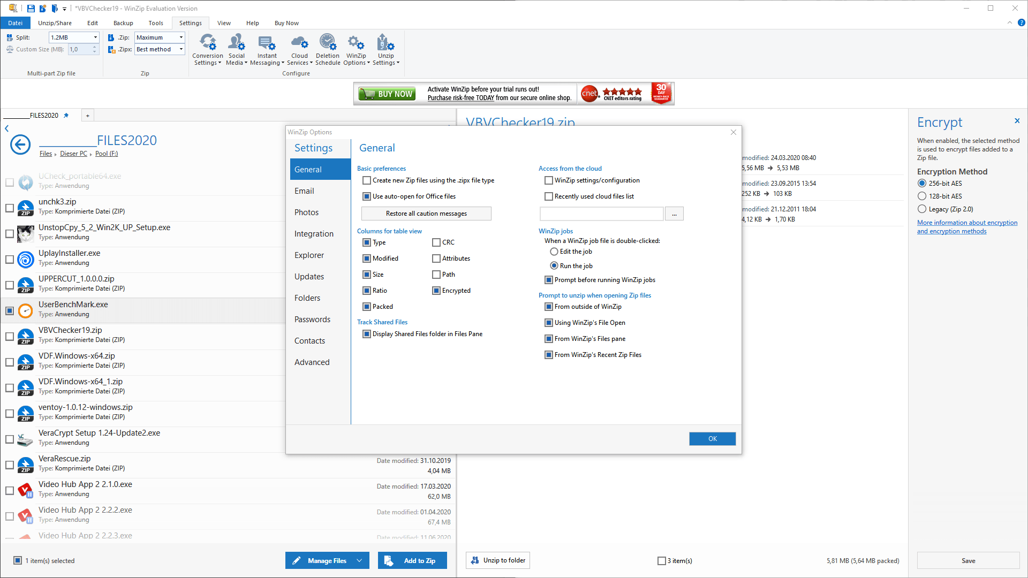This screenshot has width=1028, height=578.
Task: Switch to the Unzip/Share ribbon tab
Action: click(55, 23)
